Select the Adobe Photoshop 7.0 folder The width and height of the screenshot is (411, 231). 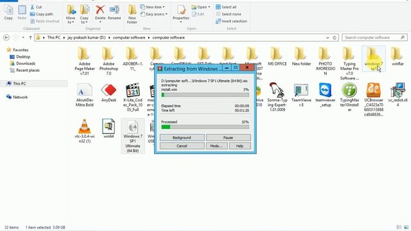(x=109, y=62)
